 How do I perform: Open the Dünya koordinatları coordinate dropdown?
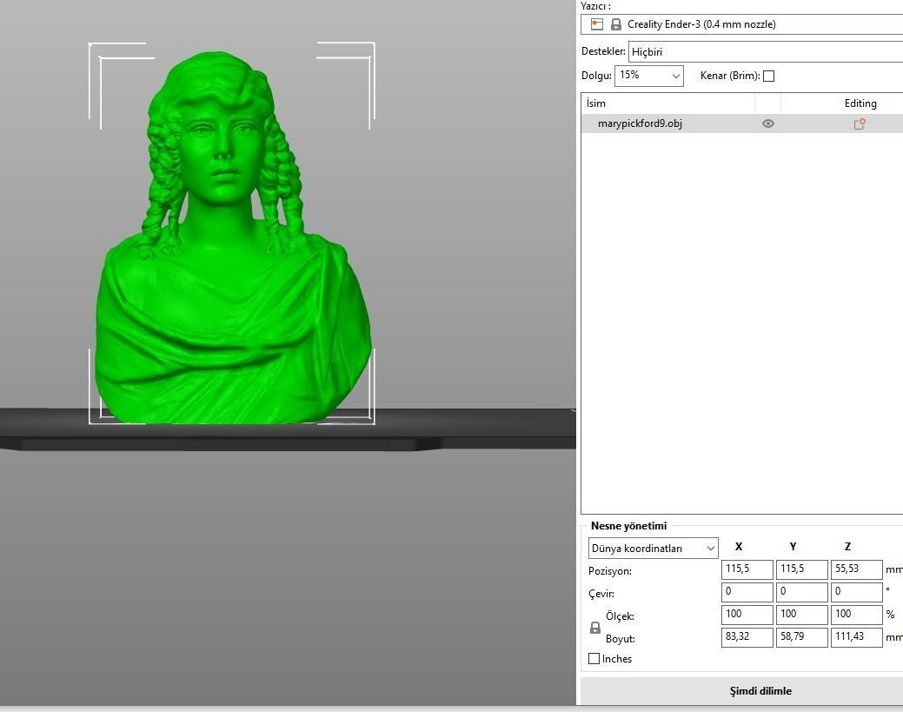click(x=653, y=548)
